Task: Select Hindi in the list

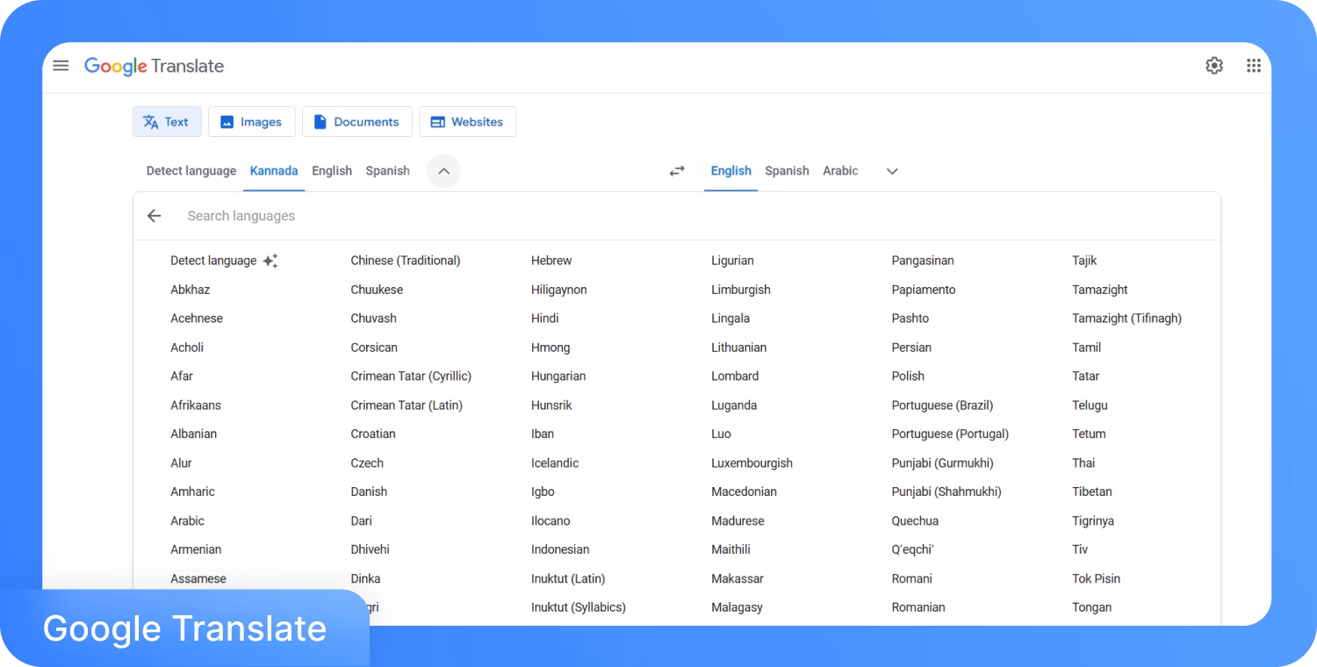Action: [545, 319]
